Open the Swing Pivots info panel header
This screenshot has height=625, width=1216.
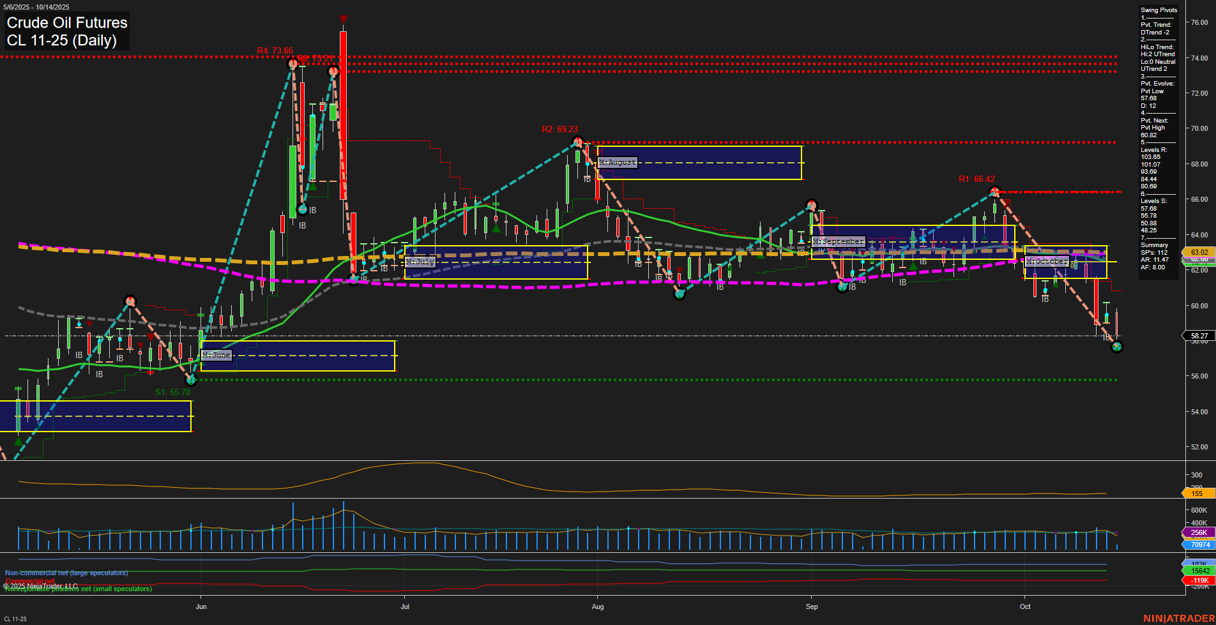[1159, 10]
